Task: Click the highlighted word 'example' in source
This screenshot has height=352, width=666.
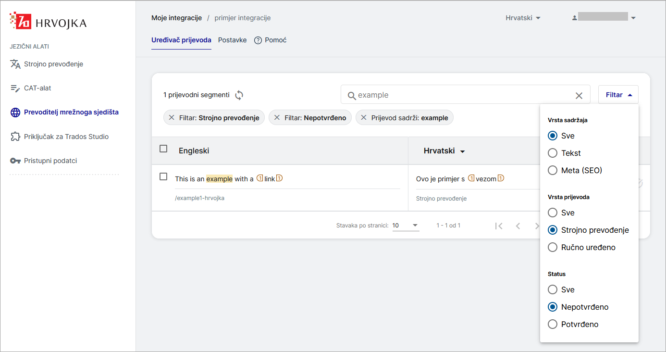Action: coord(220,179)
